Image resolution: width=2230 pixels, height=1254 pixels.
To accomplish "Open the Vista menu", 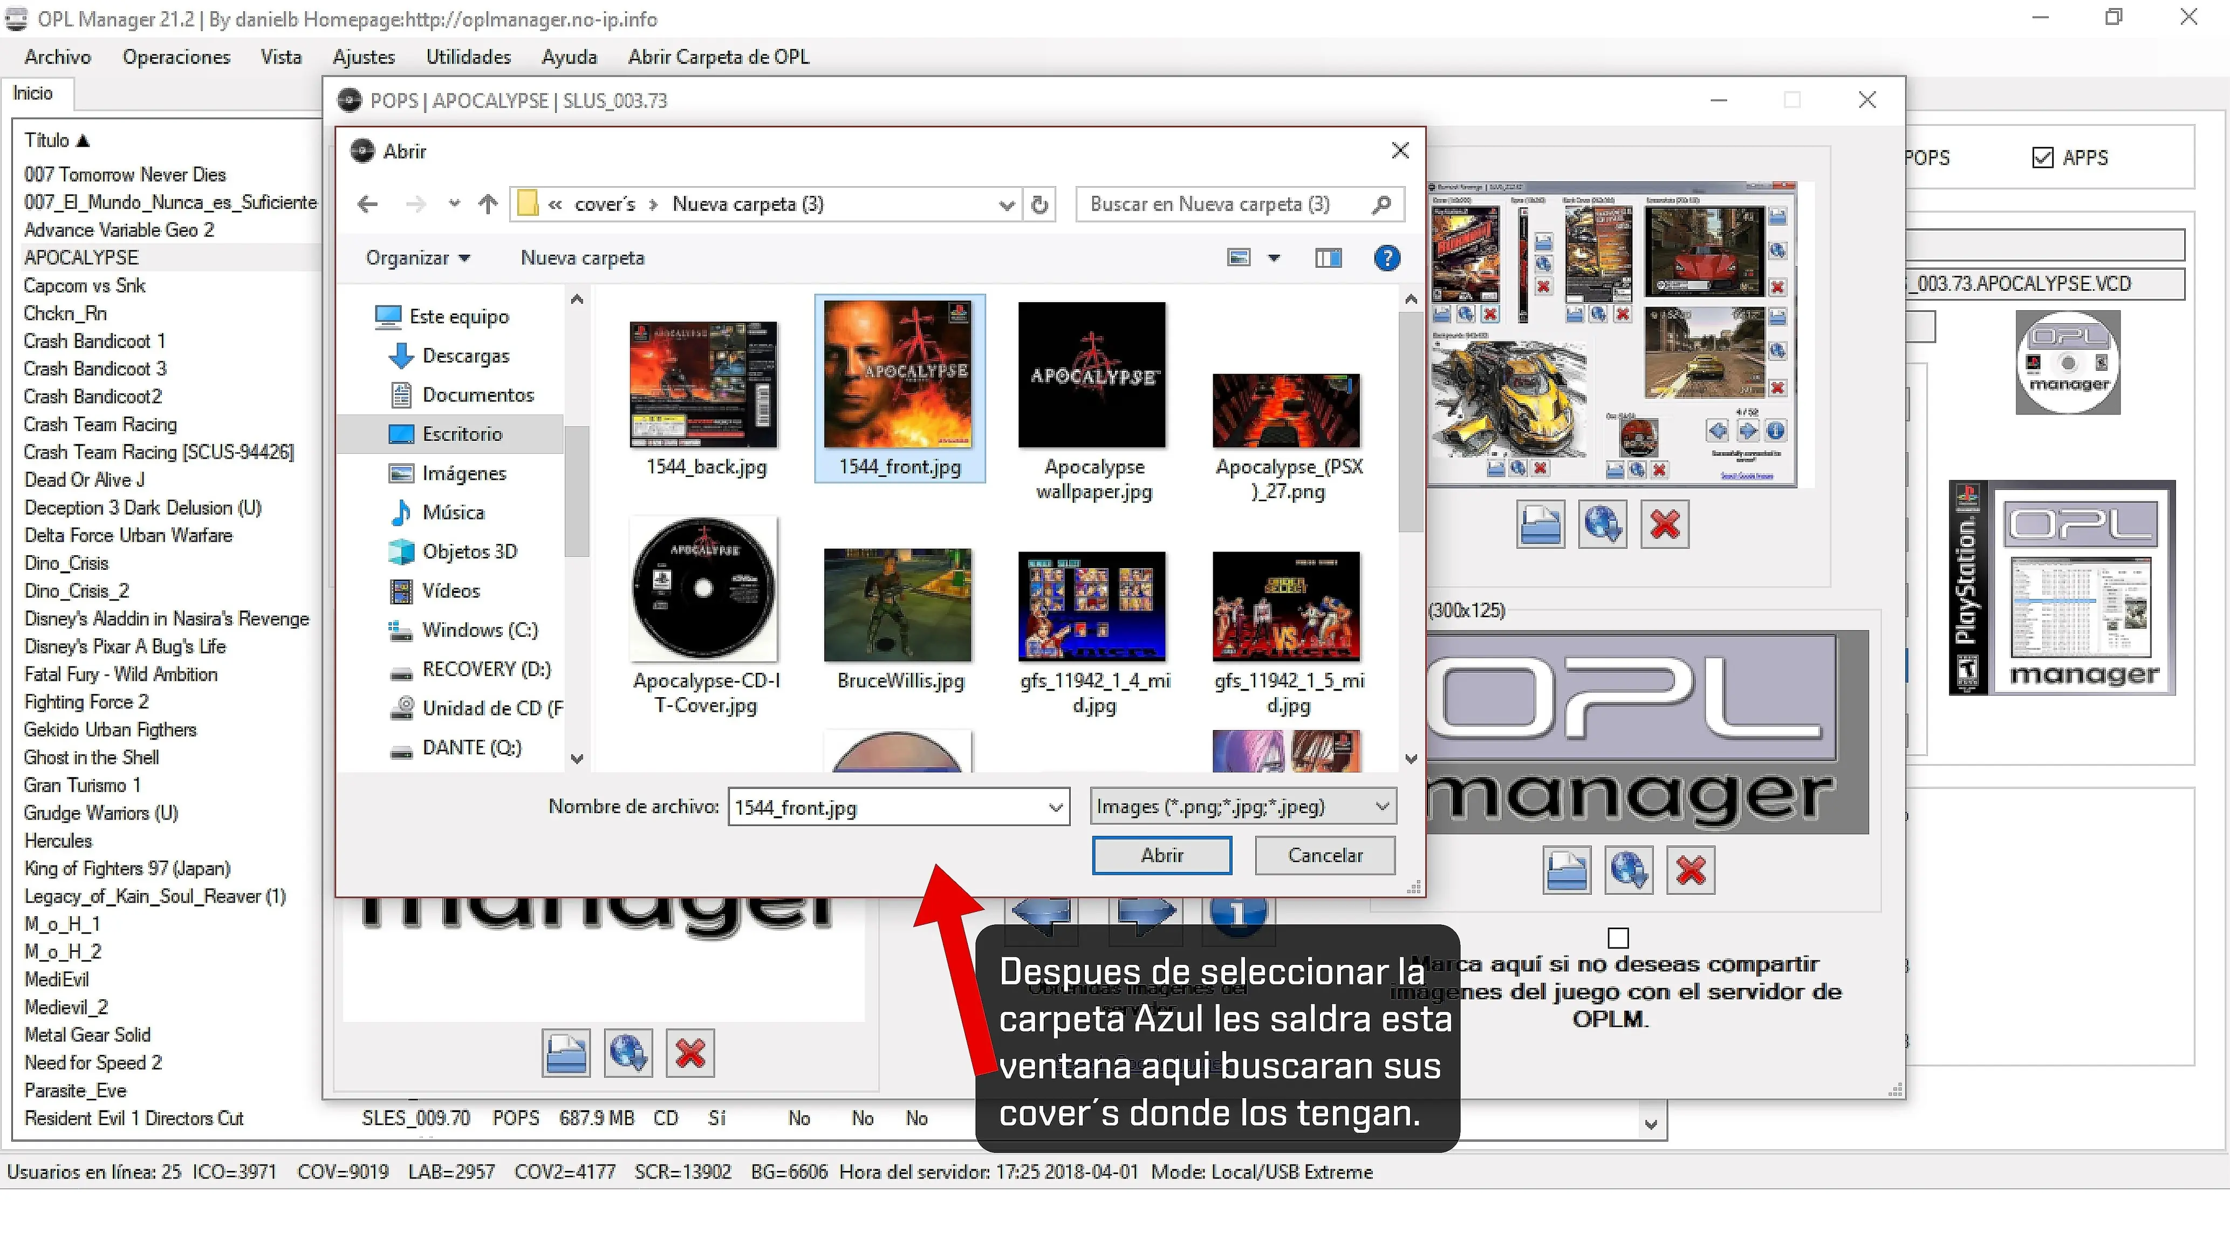I will pos(282,57).
